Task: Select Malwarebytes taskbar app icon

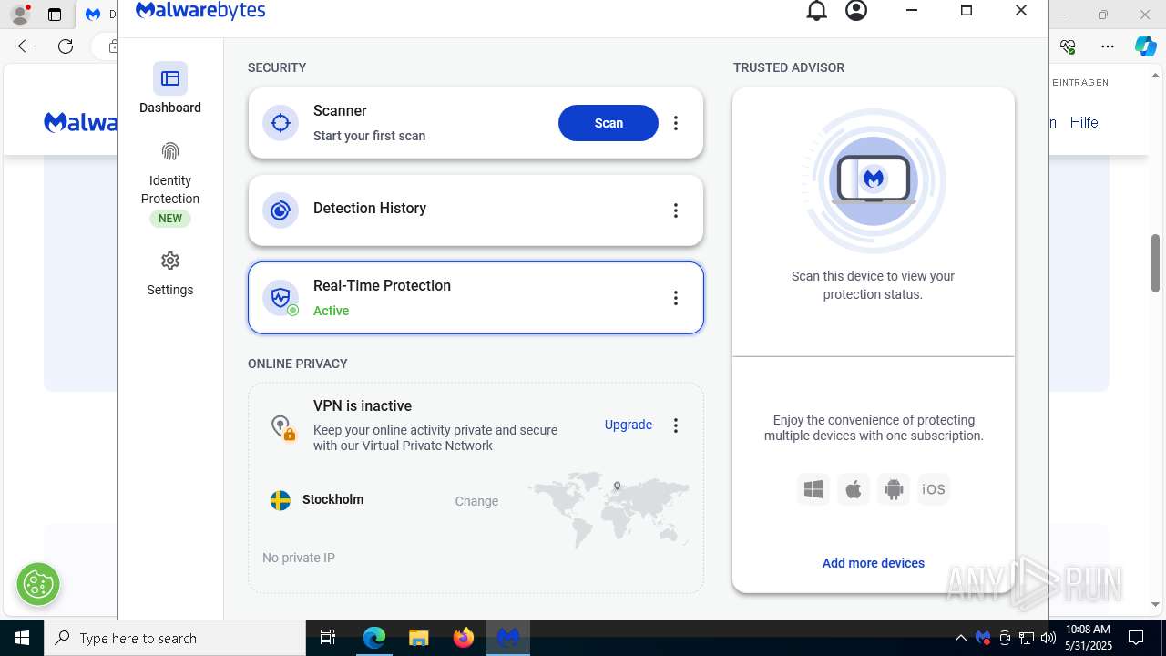Action: pos(508,638)
